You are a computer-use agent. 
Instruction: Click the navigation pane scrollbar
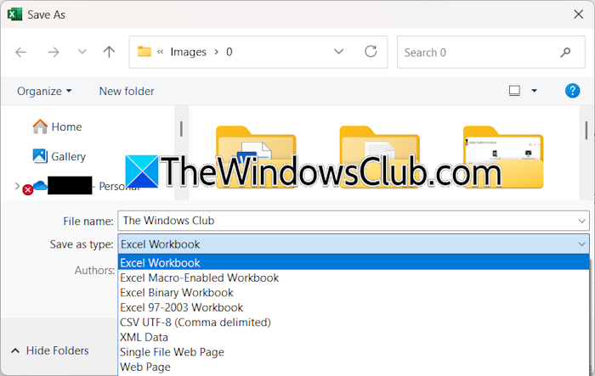(181, 129)
